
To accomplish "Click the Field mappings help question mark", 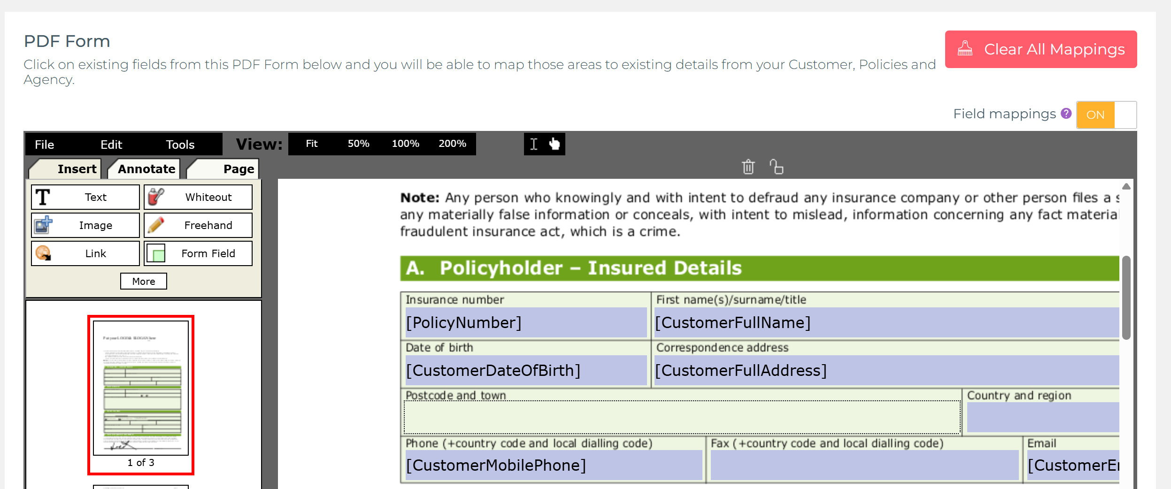I will [x=1066, y=114].
